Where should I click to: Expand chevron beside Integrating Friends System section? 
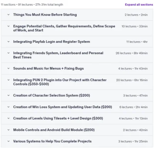[x=8, y=53]
